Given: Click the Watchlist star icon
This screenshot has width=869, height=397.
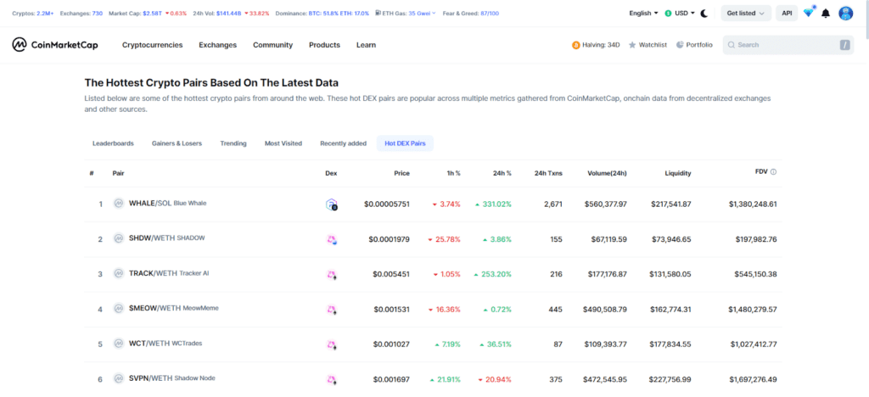Looking at the screenshot, I should tap(631, 45).
